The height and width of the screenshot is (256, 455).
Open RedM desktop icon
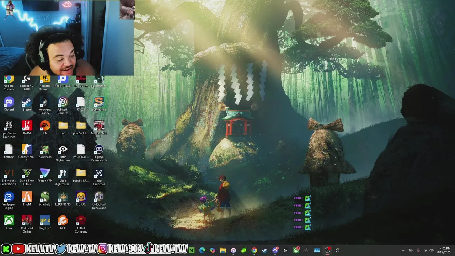[x=27, y=128]
